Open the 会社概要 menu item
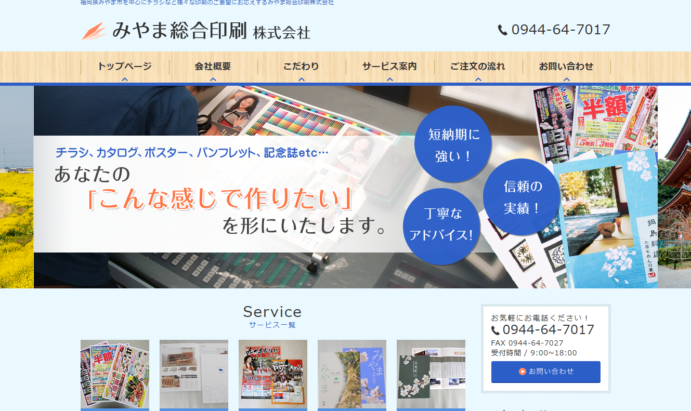Viewport: 691px width, 411px height. click(x=213, y=67)
